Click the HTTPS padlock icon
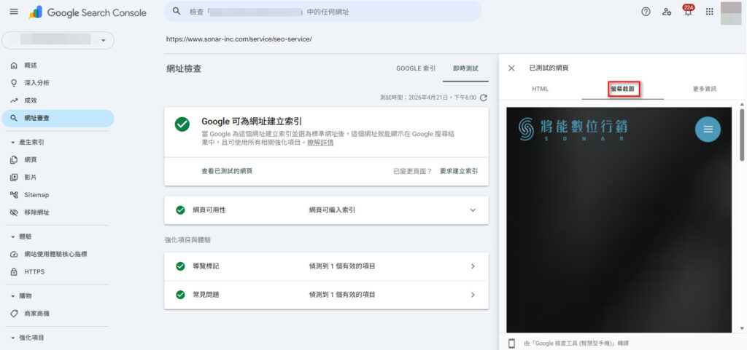 click(14, 271)
